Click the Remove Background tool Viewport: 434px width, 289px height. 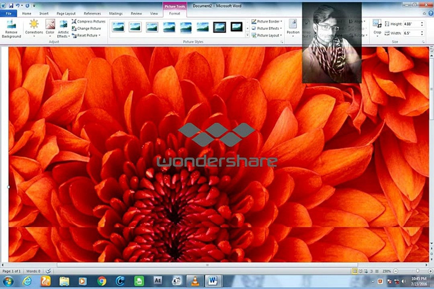[11, 29]
